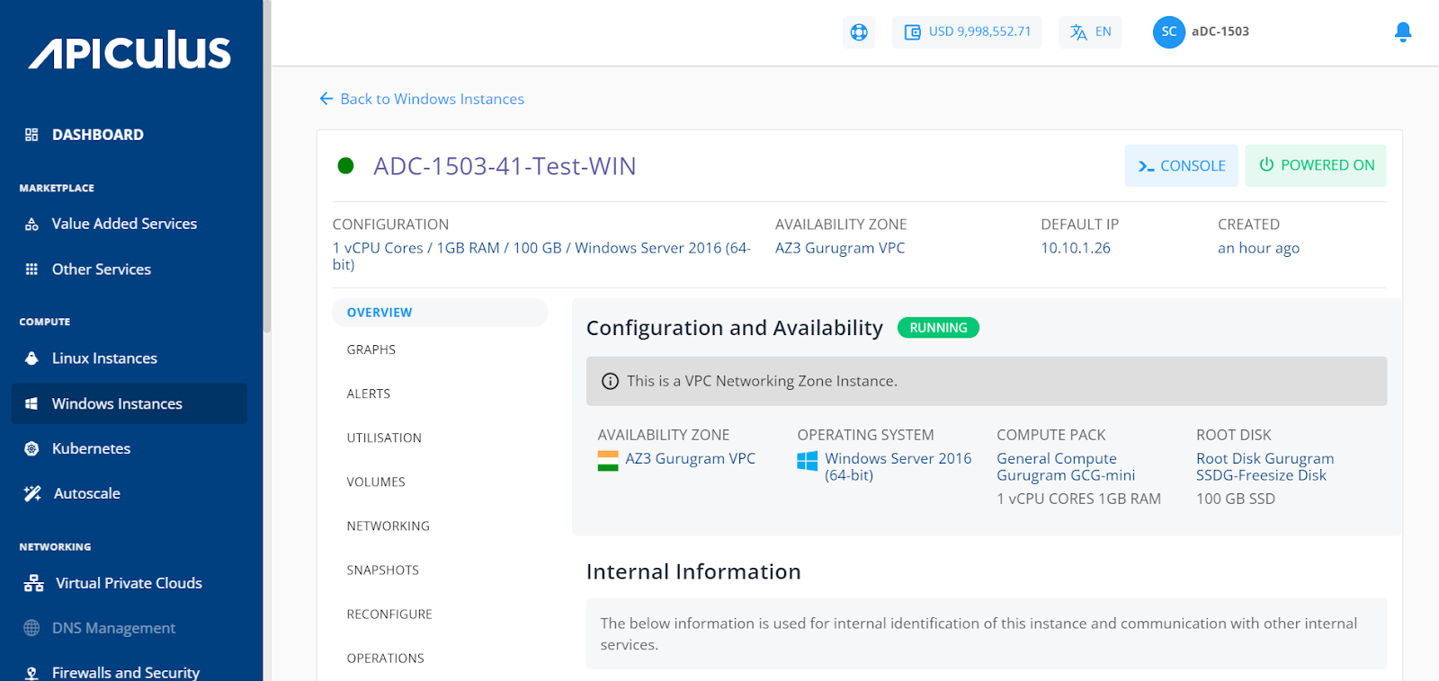The image size is (1439, 681).
Task: Open the NETWORKING tab
Action: 388,526
